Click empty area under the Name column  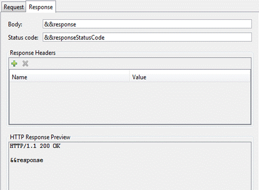[70, 103]
